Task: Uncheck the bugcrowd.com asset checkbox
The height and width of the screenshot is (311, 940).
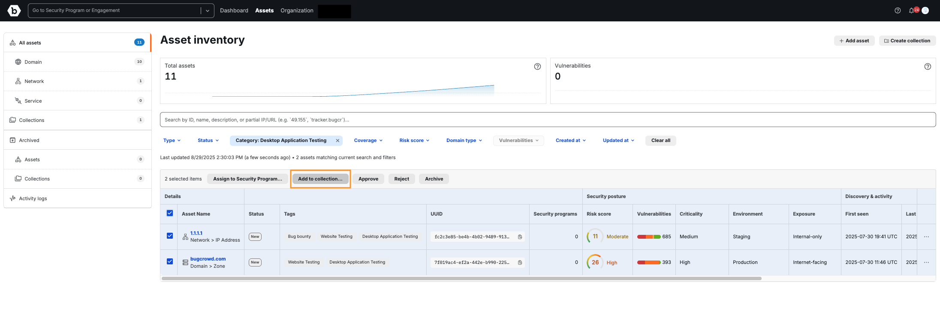Action: (x=170, y=262)
